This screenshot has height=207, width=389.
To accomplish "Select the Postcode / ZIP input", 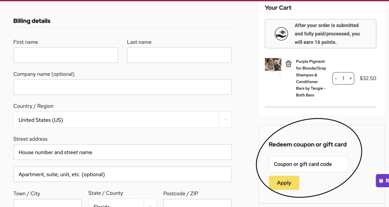I will coord(197,204).
